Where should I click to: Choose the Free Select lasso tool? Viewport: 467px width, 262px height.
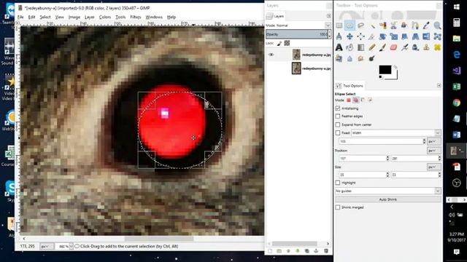tap(360, 26)
